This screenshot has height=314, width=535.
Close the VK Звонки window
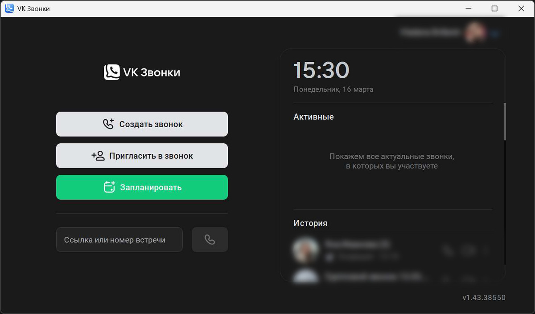tap(521, 8)
